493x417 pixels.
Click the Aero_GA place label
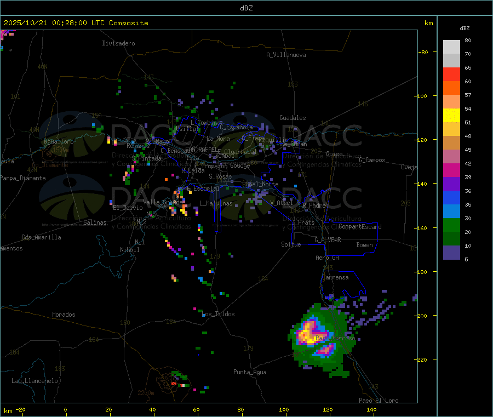click(327, 258)
